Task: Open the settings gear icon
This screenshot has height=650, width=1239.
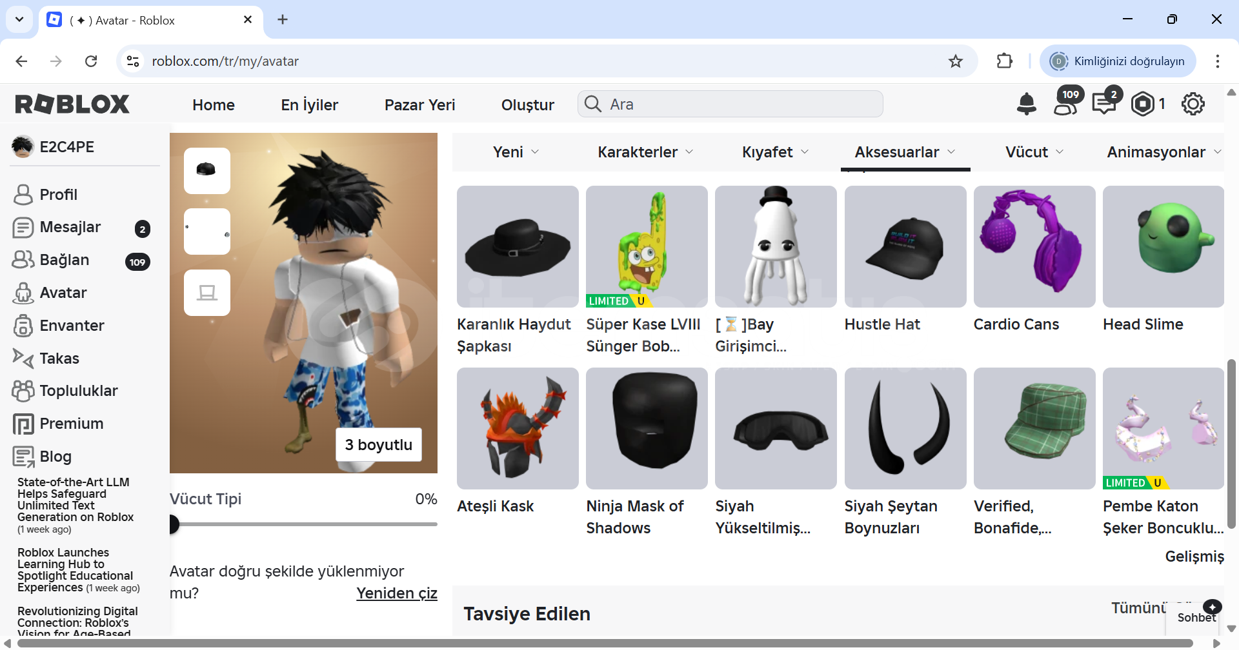Action: [x=1193, y=104]
